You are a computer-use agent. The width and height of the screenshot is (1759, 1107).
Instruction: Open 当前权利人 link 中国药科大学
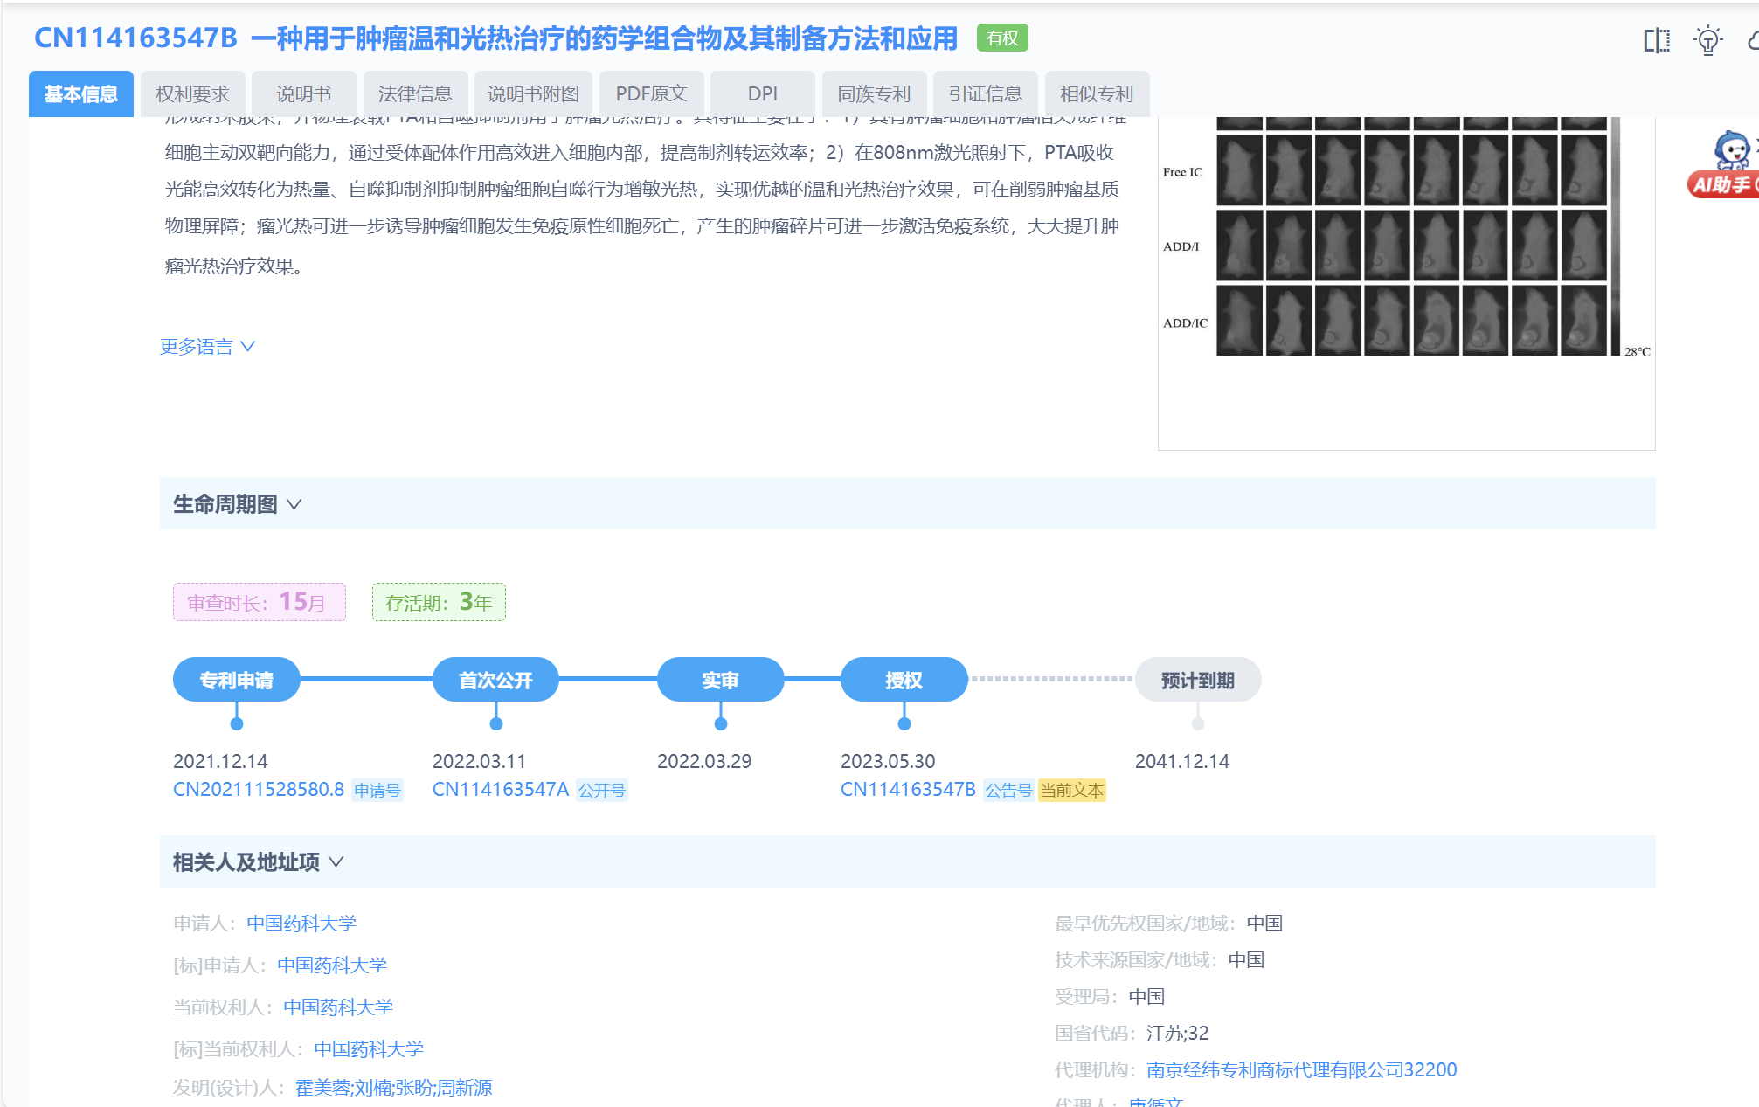338,1007
